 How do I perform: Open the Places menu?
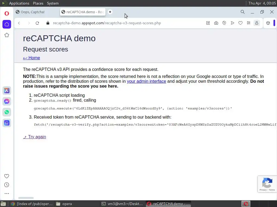[x=38, y=3]
